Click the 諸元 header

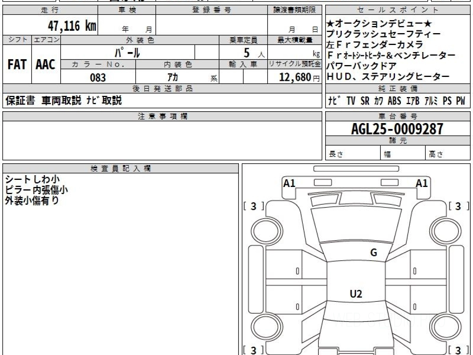(398, 141)
